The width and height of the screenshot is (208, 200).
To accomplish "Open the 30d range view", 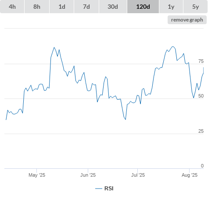I will coord(113,7).
